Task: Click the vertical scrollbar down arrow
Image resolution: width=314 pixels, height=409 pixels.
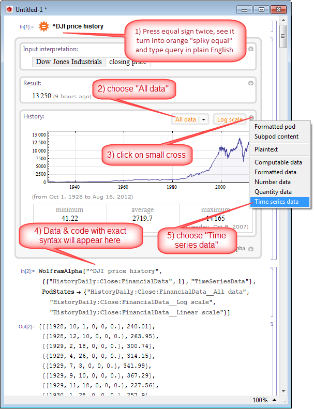Action: (283, 391)
